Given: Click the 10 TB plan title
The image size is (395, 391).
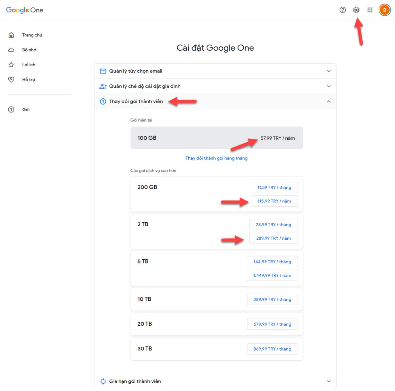Looking at the screenshot, I should (144, 299).
